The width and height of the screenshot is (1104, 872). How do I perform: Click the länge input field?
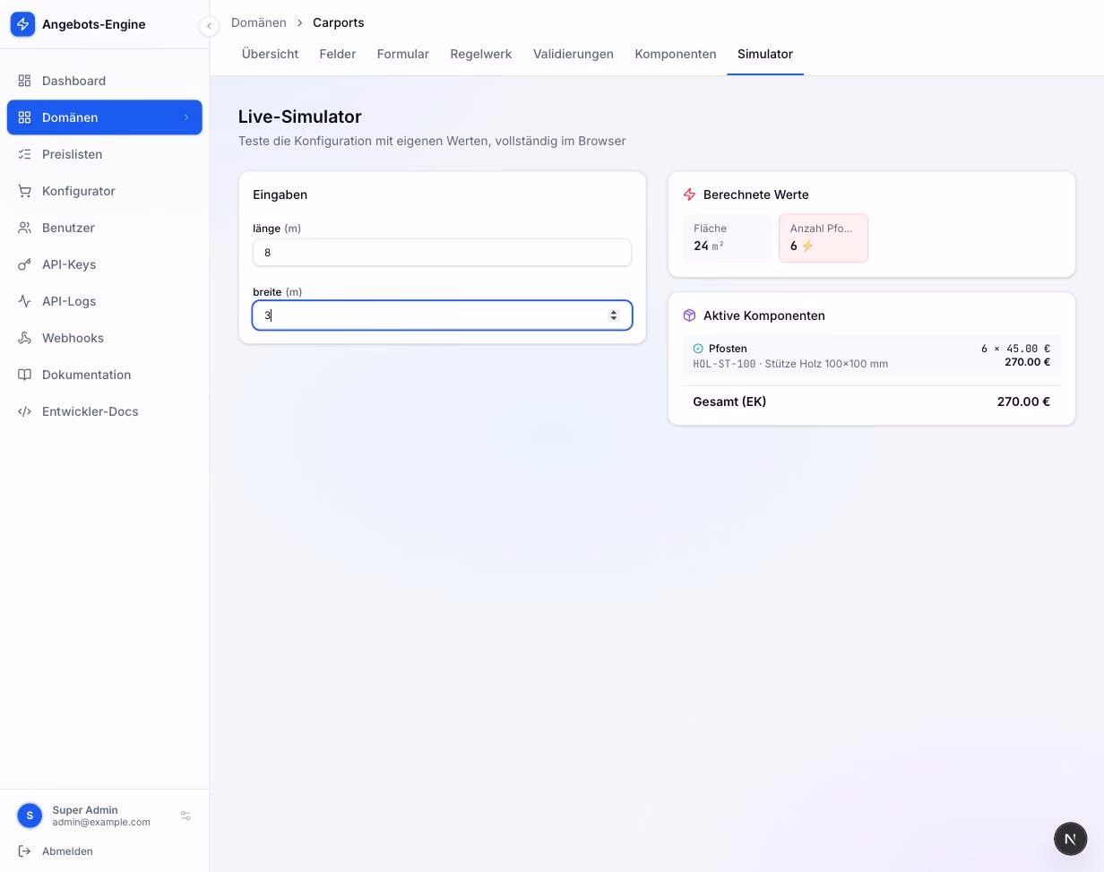tap(442, 253)
